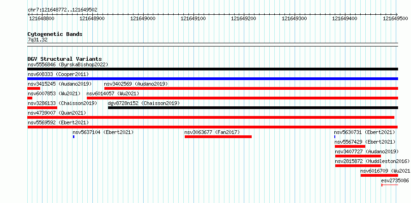Open nsv3402569 (Audano2019) variant label

136,84
